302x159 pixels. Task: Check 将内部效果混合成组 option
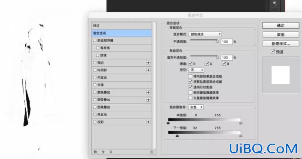click(190, 77)
